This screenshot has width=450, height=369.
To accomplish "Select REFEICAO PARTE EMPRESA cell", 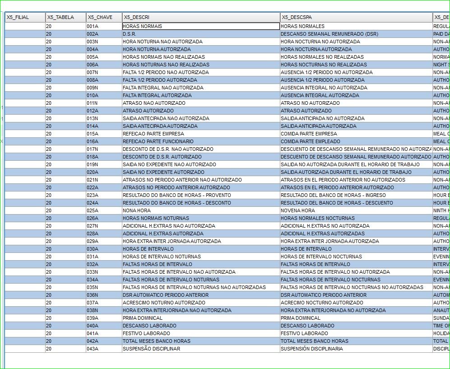I will 201,134.
